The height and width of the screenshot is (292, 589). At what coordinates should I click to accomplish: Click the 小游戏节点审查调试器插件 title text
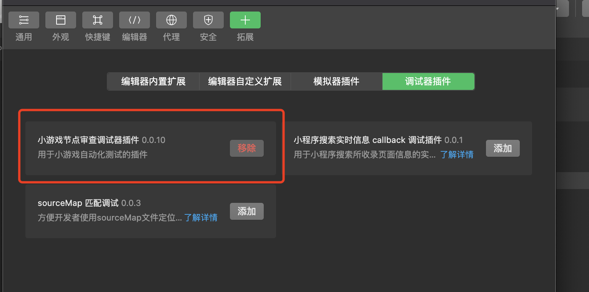coord(88,140)
